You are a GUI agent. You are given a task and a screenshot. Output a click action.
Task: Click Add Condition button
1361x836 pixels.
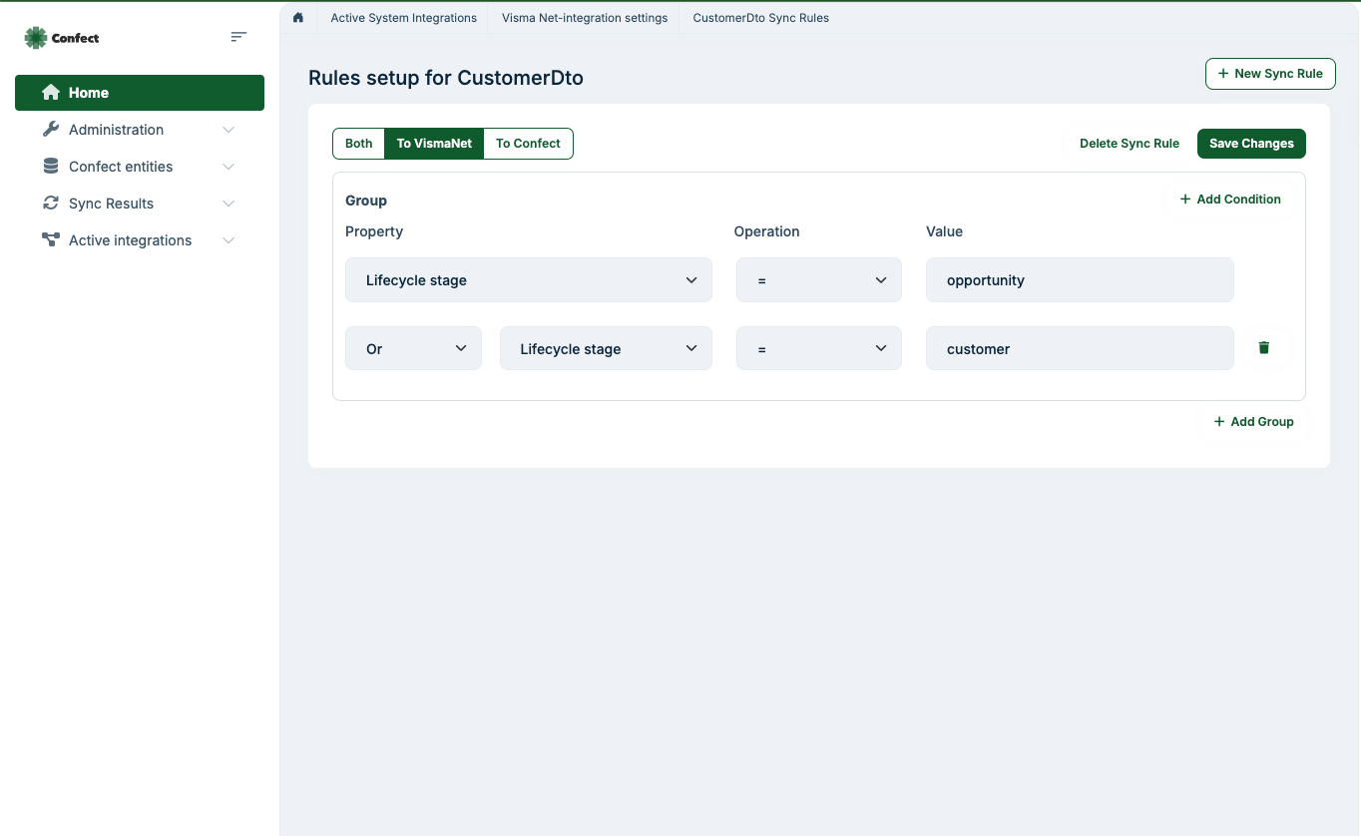click(x=1230, y=200)
